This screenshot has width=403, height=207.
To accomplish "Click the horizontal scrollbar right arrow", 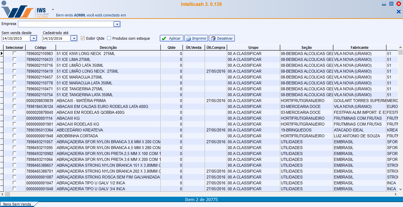I will 396,194.
